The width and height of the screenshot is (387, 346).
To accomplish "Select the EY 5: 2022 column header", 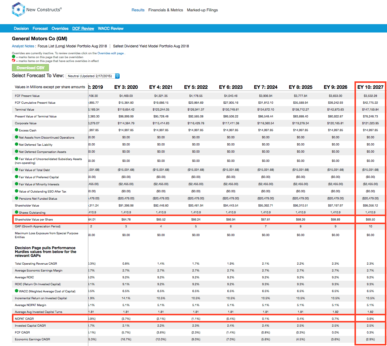I will click(196, 87).
